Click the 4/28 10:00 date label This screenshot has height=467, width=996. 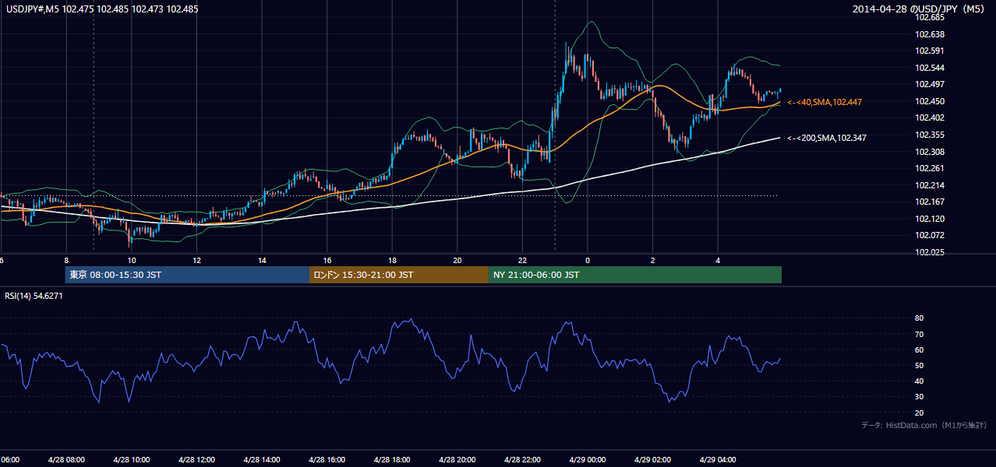(x=131, y=460)
